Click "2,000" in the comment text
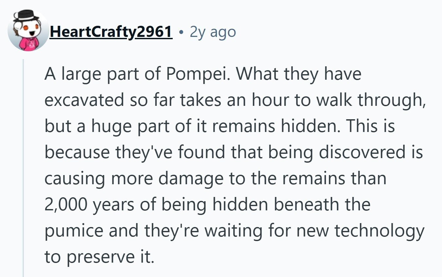This screenshot has height=277, width=442. [x=66, y=205]
